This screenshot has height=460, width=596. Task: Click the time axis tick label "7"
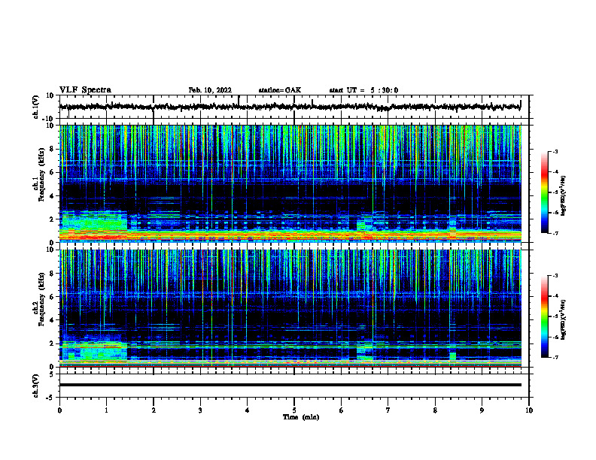click(388, 410)
